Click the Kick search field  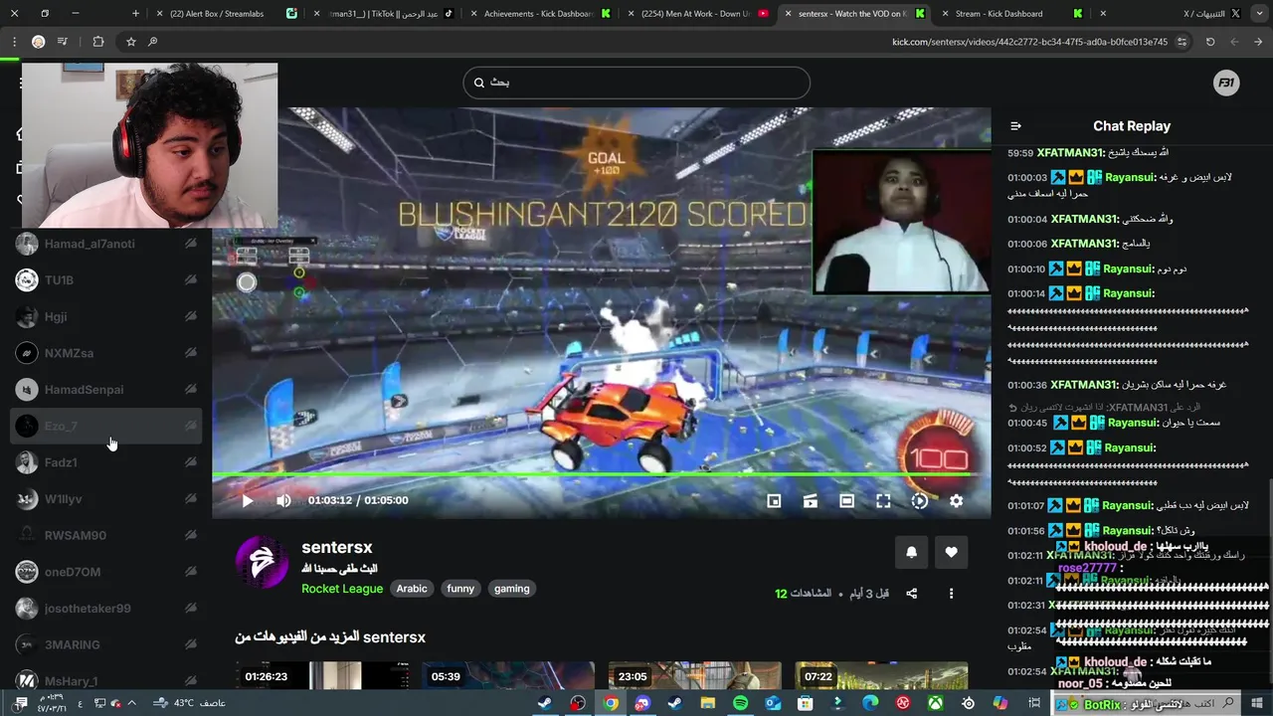636,83
